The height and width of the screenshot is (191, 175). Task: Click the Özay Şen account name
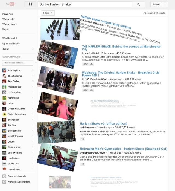point(8,14)
